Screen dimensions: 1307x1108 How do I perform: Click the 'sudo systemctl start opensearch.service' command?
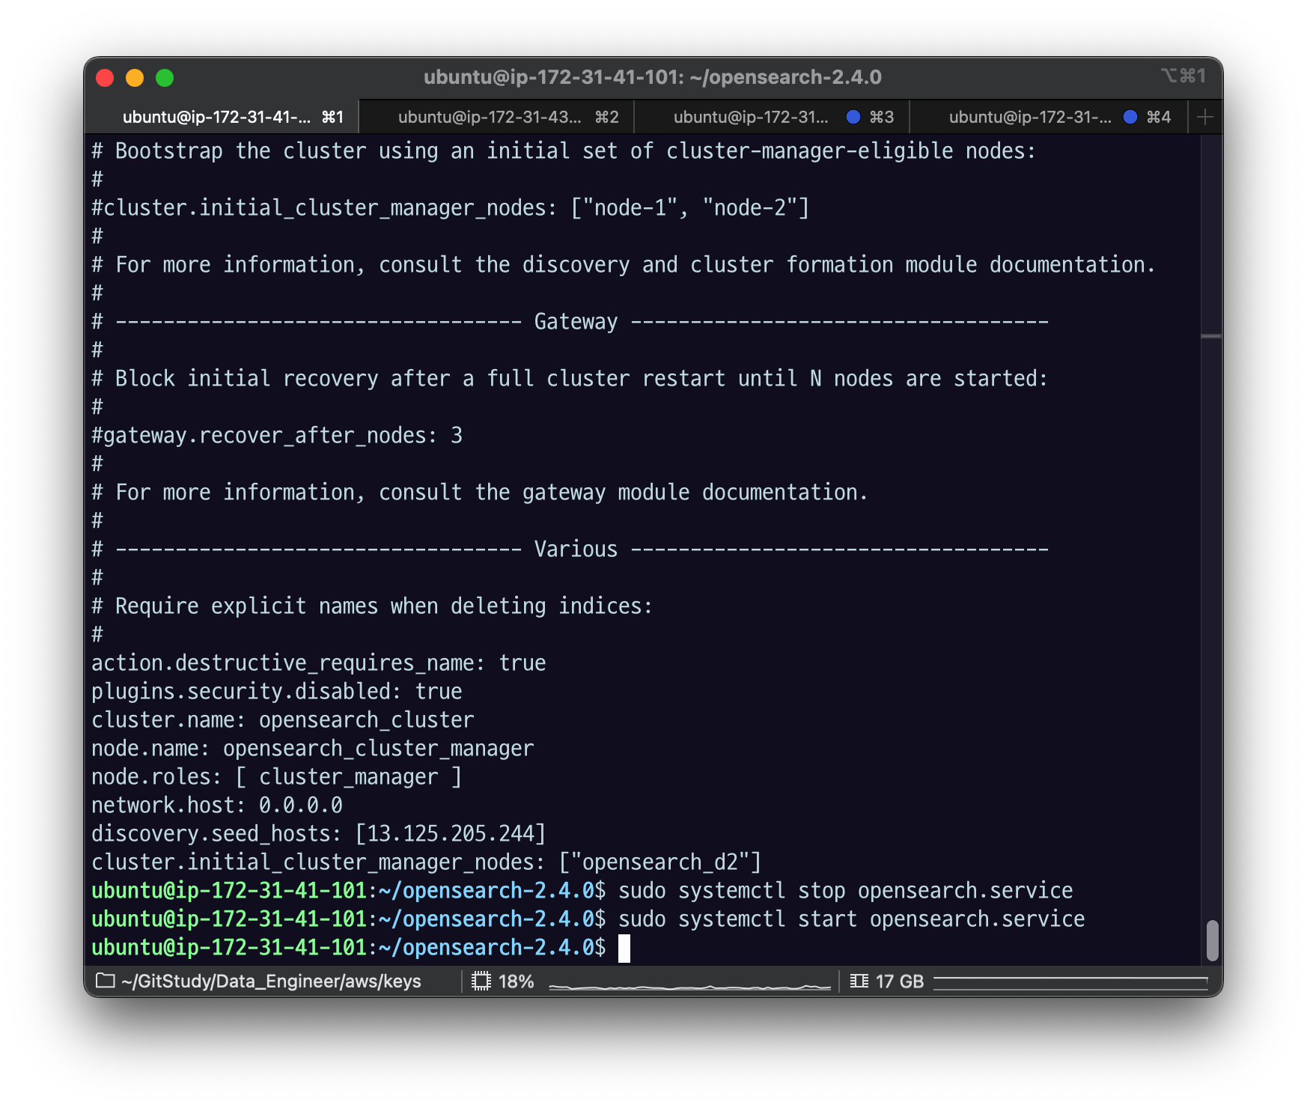point(852,919)
